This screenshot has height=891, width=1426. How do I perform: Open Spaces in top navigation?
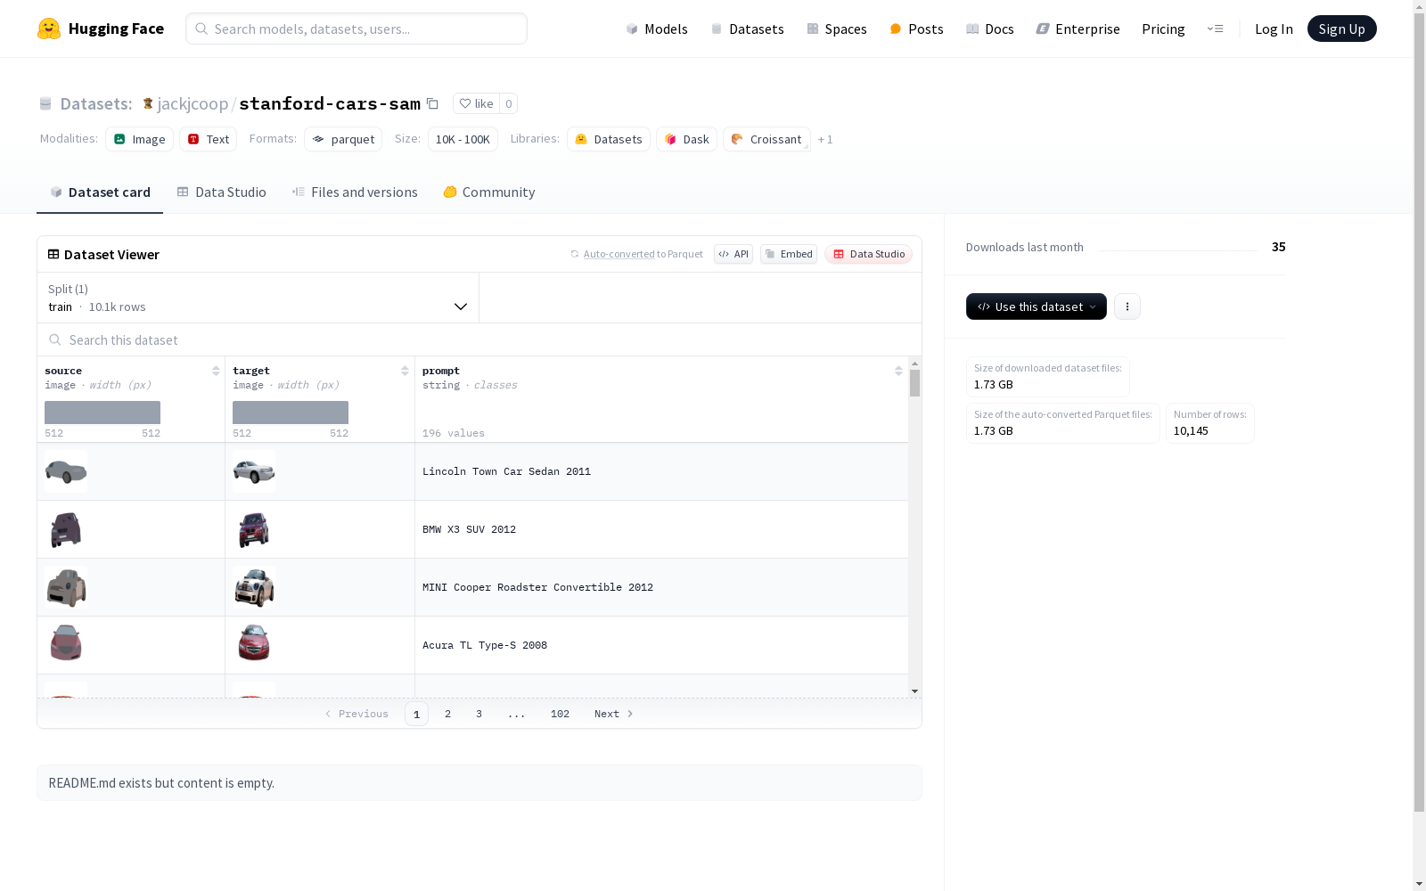(x=837, y=29)
